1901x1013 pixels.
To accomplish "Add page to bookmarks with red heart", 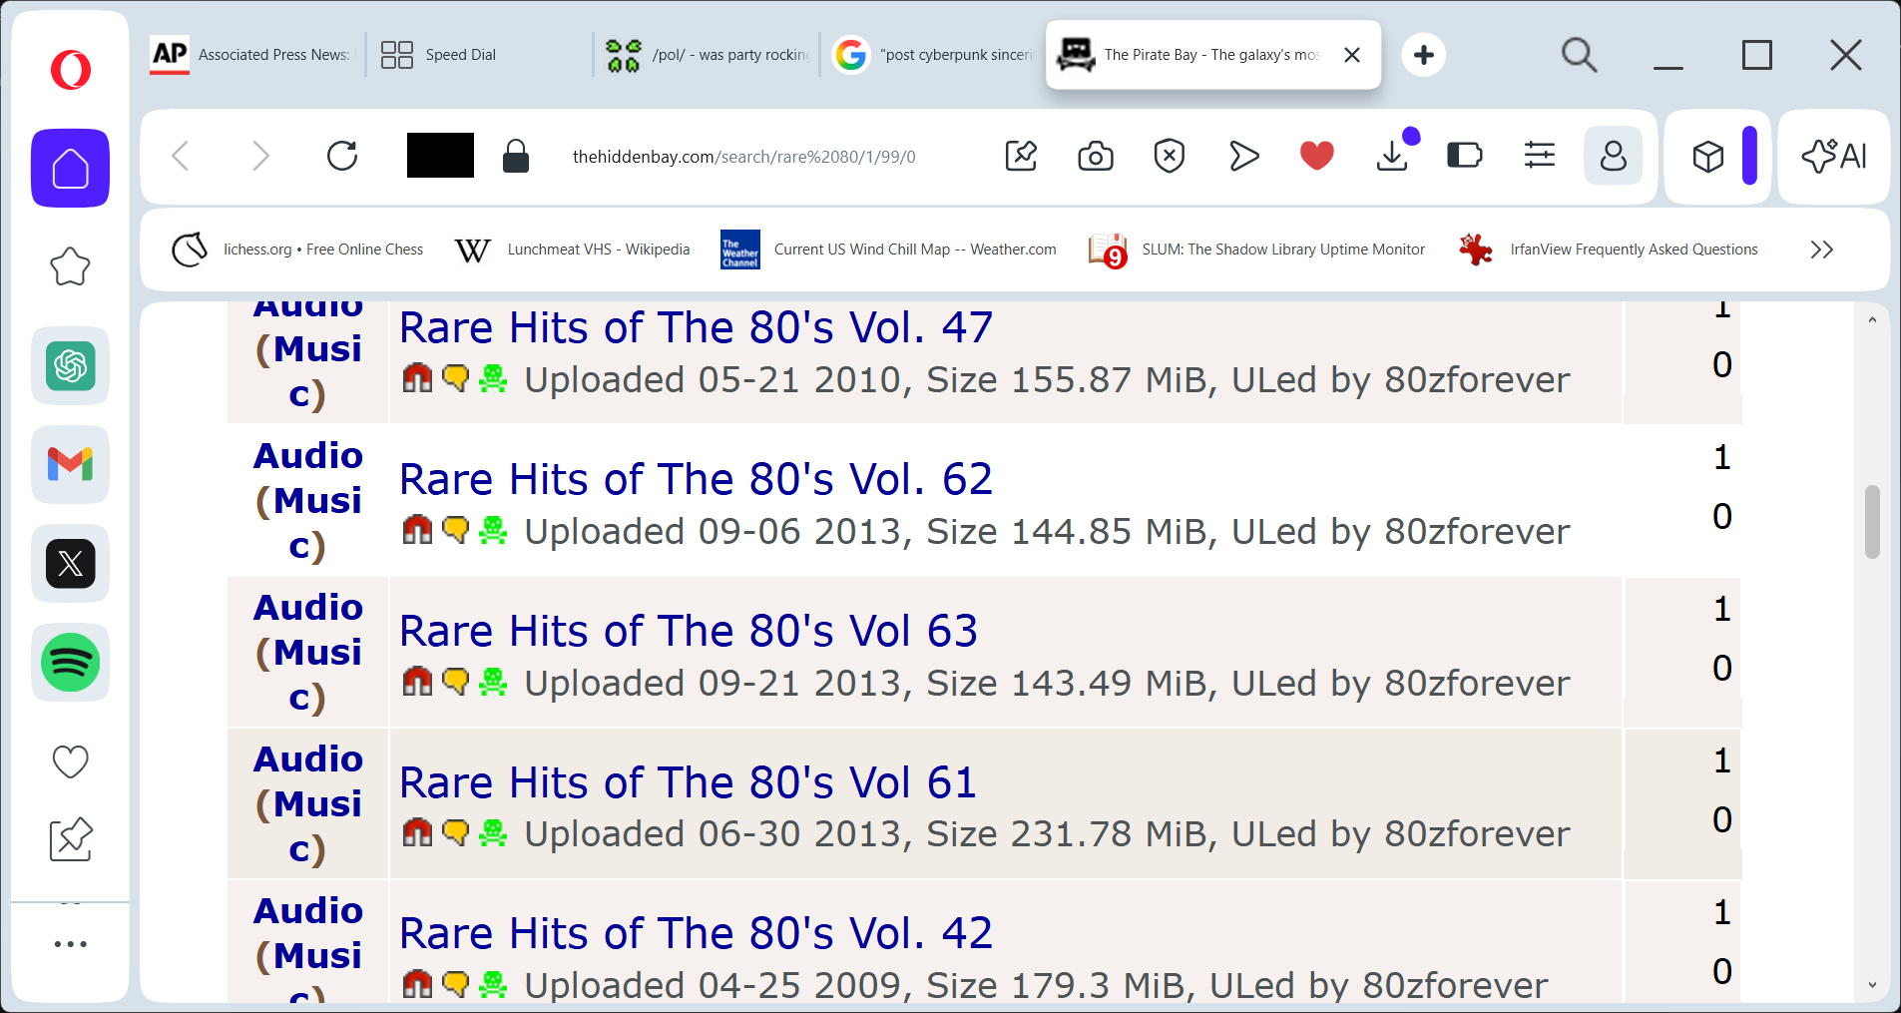I will [1317, 156].
